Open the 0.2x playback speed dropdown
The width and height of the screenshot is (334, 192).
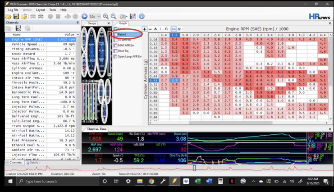tap(95, 16)
